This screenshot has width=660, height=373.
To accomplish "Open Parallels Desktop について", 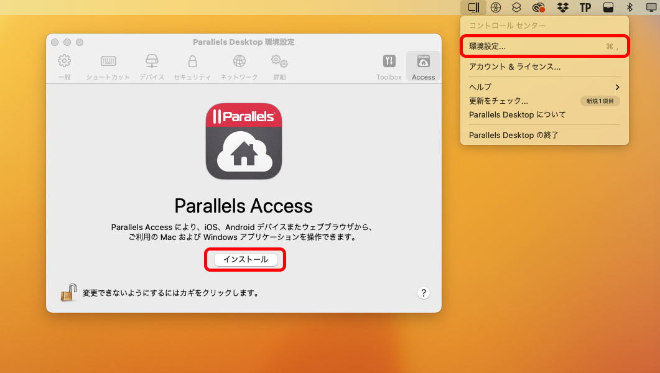I will tap(545, 115).
